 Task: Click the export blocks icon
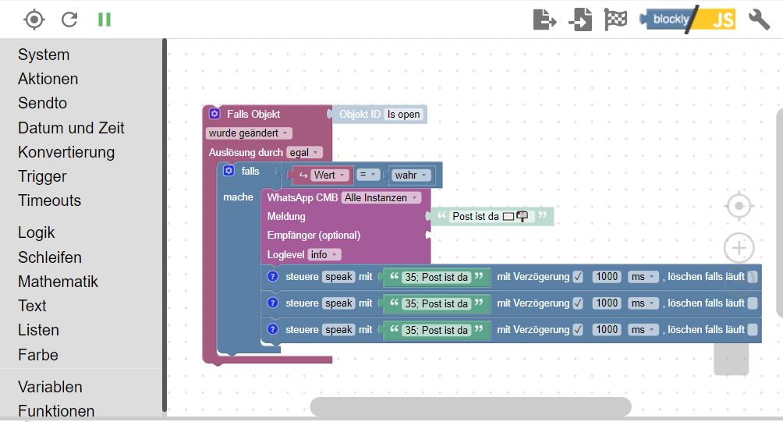[x=544, y=20]
